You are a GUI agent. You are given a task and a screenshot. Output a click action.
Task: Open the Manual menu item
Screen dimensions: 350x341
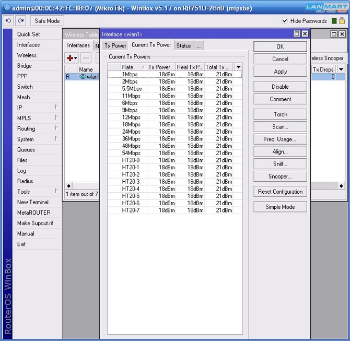pos(37,233)
